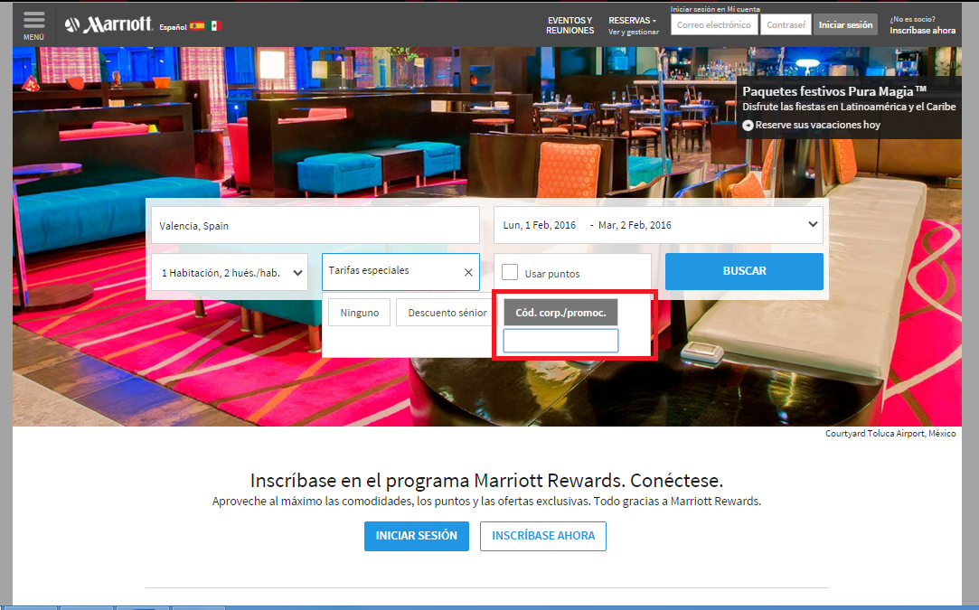Click the Valencia, Spain destination field

315,225
